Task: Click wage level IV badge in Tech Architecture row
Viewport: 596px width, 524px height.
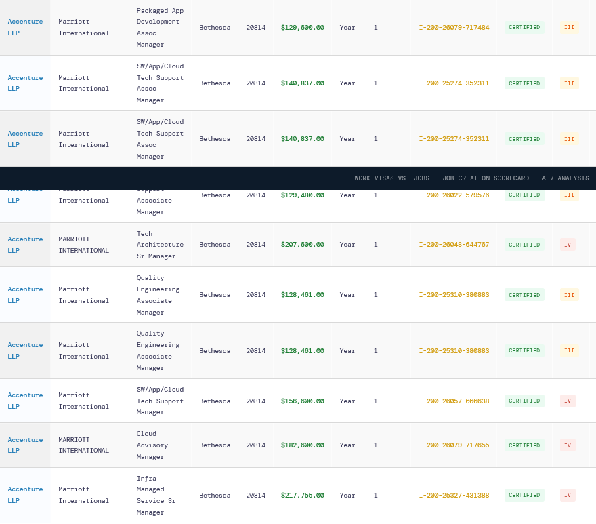Action: click(568, 245)
